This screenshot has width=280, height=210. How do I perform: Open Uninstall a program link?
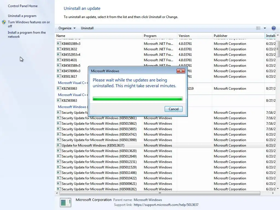22,16
